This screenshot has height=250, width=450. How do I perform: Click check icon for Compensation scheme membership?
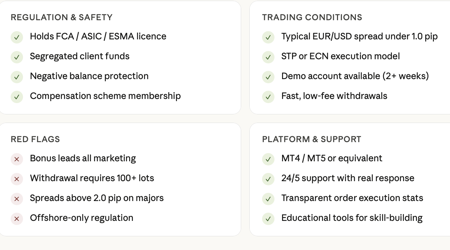[x=17, y=97]
